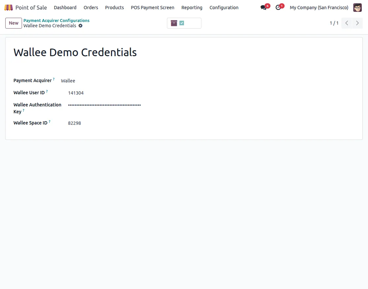The width and height of the screenshot is (368, 289).
Task: Open the Orders menu
Action: click(x=91, y=8)
